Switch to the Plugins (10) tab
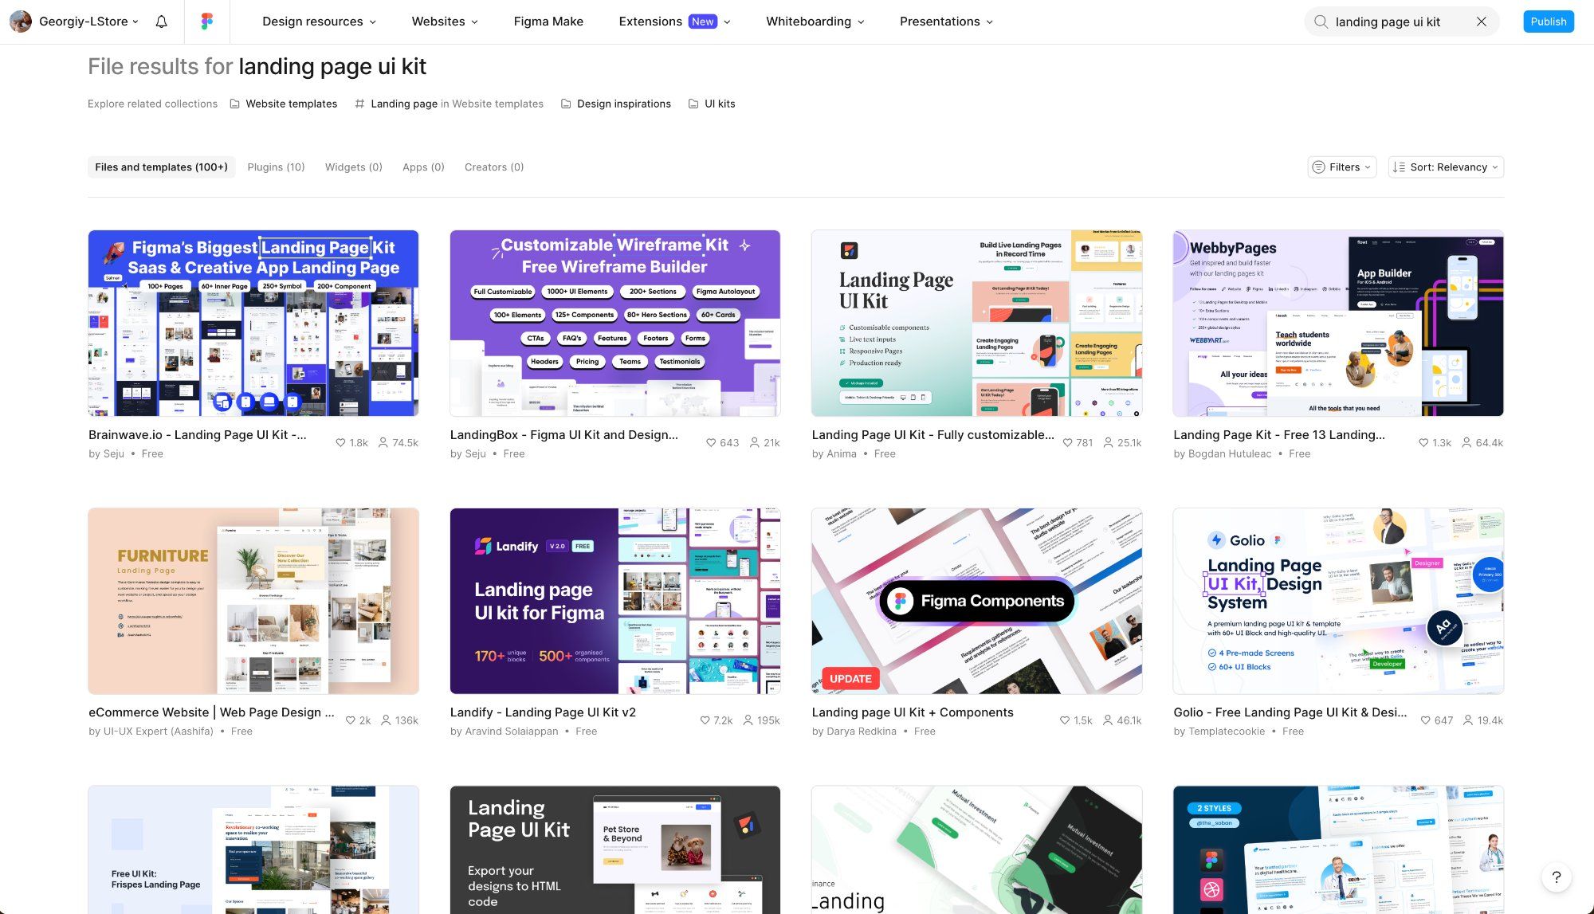Image resolution: width=1594 pixels, height=914 pixels. coord(276,167)
